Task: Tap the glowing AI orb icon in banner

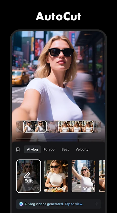Action: 21,204
